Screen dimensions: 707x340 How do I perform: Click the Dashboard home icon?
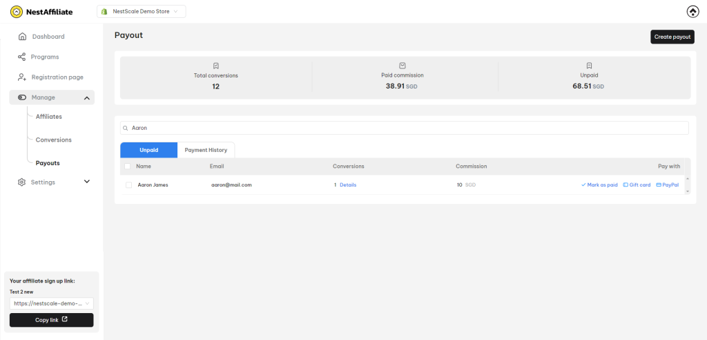[x=22, y=37]
